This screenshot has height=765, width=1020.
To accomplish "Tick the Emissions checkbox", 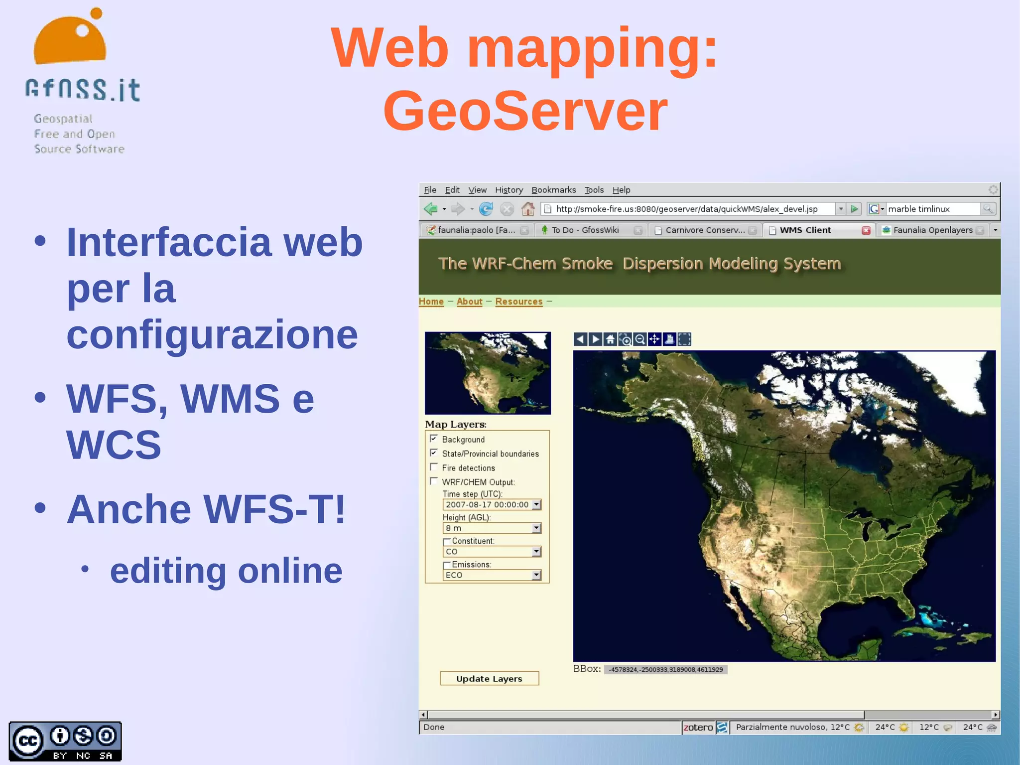I will coord(447,565).
